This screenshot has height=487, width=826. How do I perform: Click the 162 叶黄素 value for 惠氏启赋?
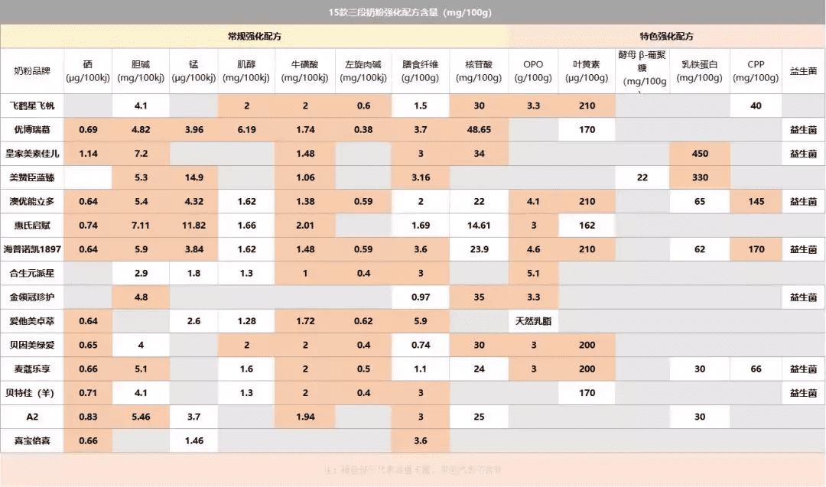click(x=587, y=226)
